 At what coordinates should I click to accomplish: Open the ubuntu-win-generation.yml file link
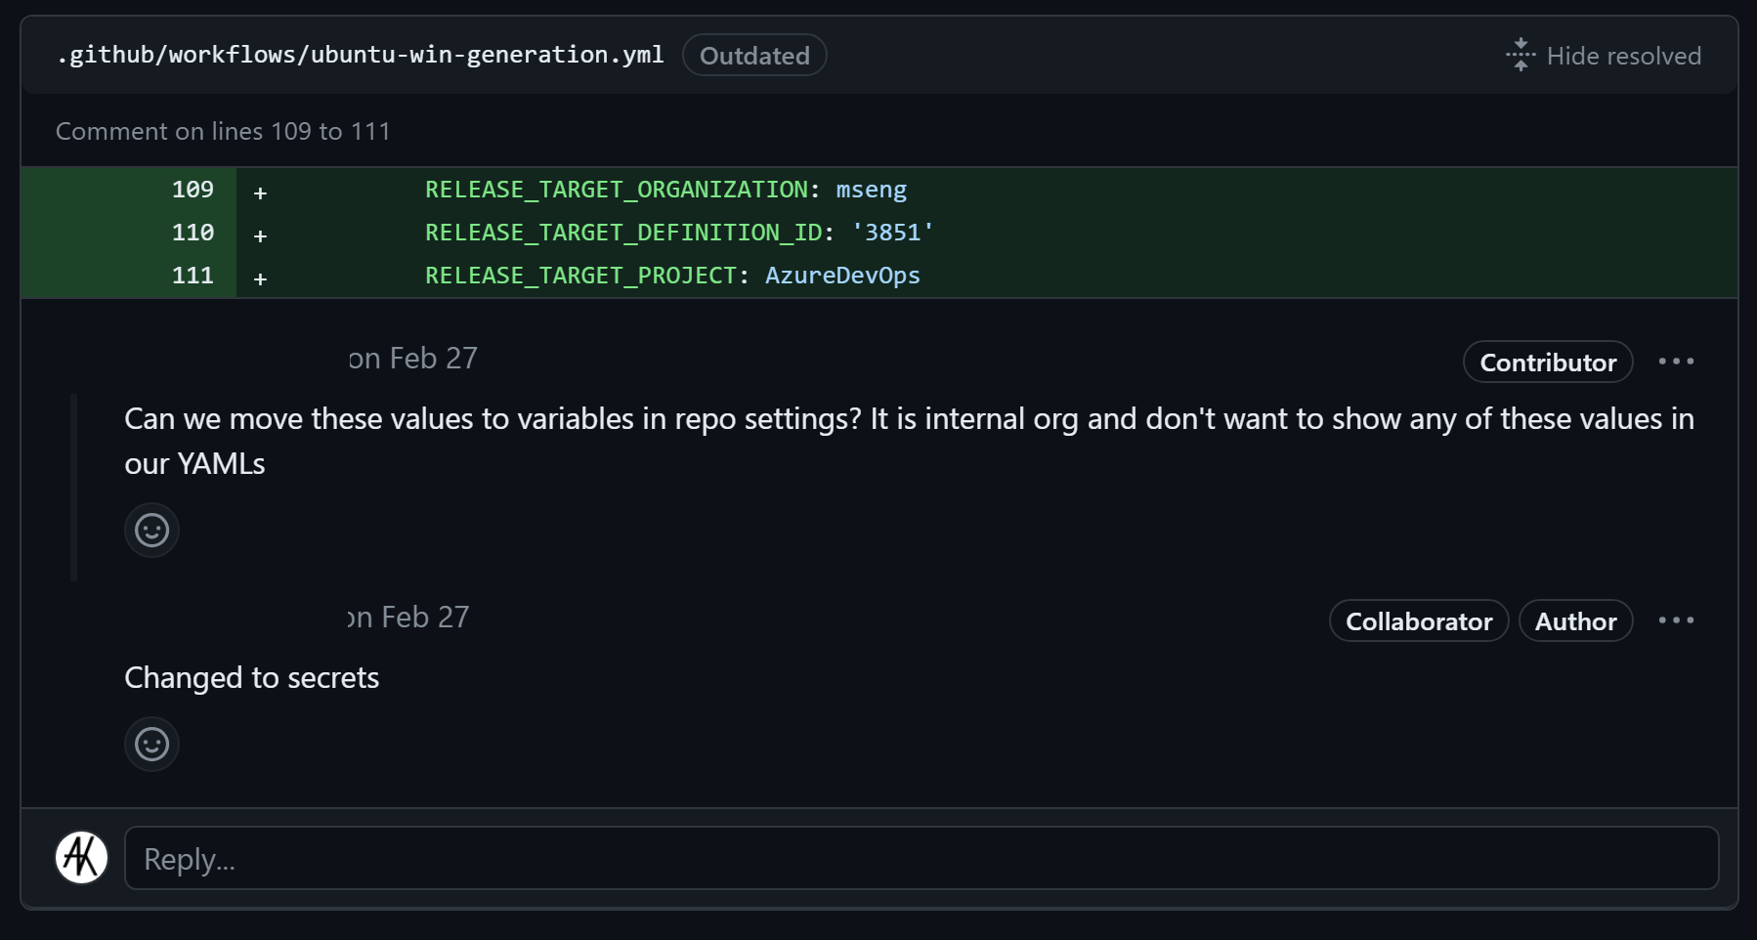361,55
